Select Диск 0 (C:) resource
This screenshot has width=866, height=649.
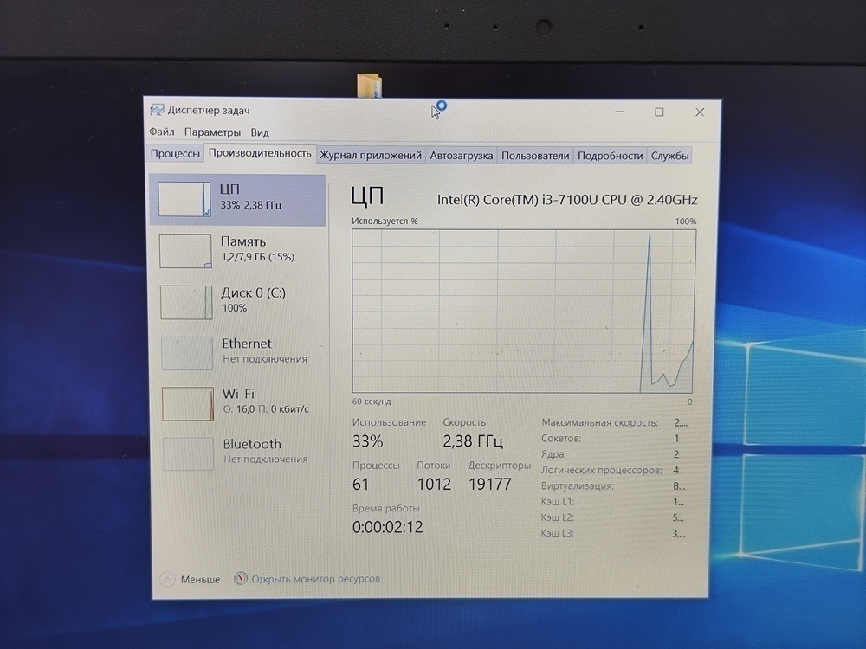(x=239, y=301)
